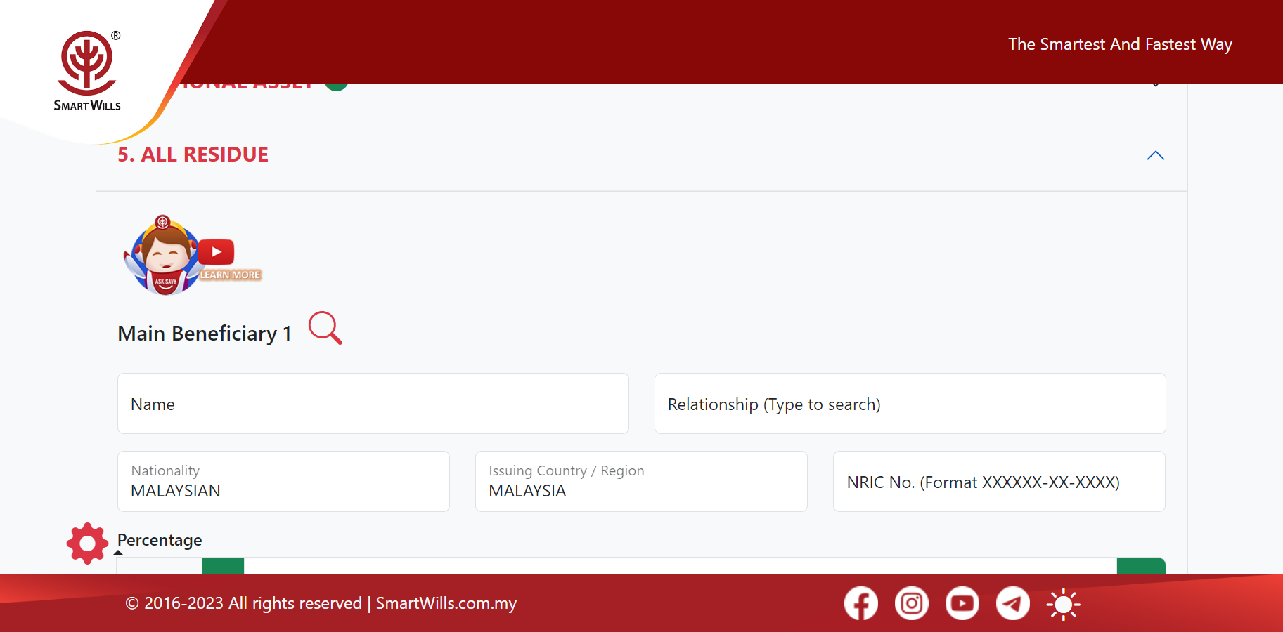Open the red gear settings icon
Viewport: 1283px width, 632px height.
(x=87, y=544)
